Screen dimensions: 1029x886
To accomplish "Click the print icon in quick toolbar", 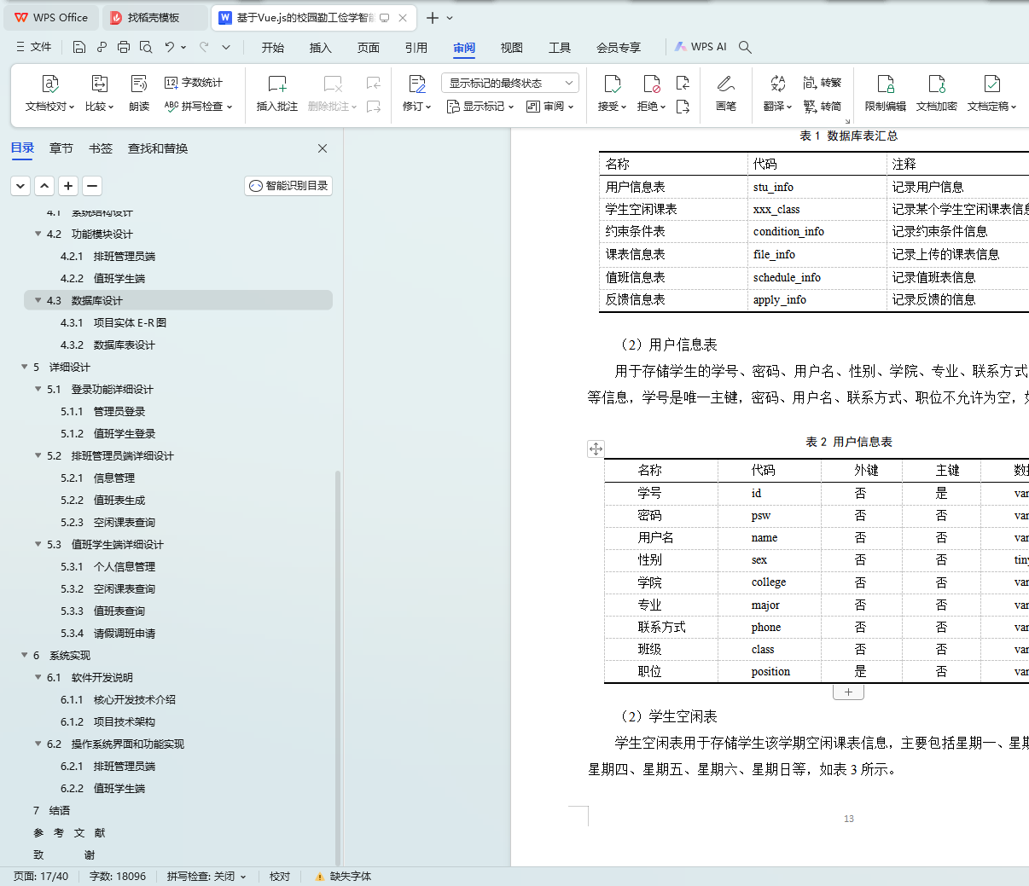I will coord(124,47).
